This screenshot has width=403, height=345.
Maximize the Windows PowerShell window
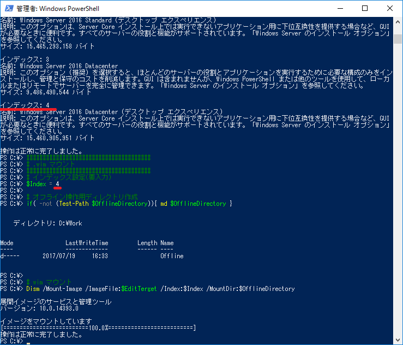pyautogui.click(x=365, y=9)
